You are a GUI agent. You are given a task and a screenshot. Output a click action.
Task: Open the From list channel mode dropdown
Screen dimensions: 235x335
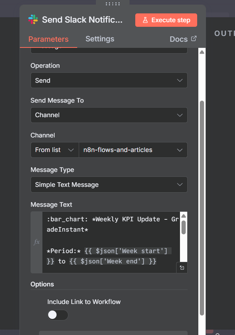click(x=54, y=150)
